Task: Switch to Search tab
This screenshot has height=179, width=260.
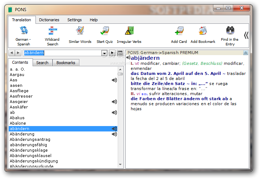Action: (x=42, y=63)
